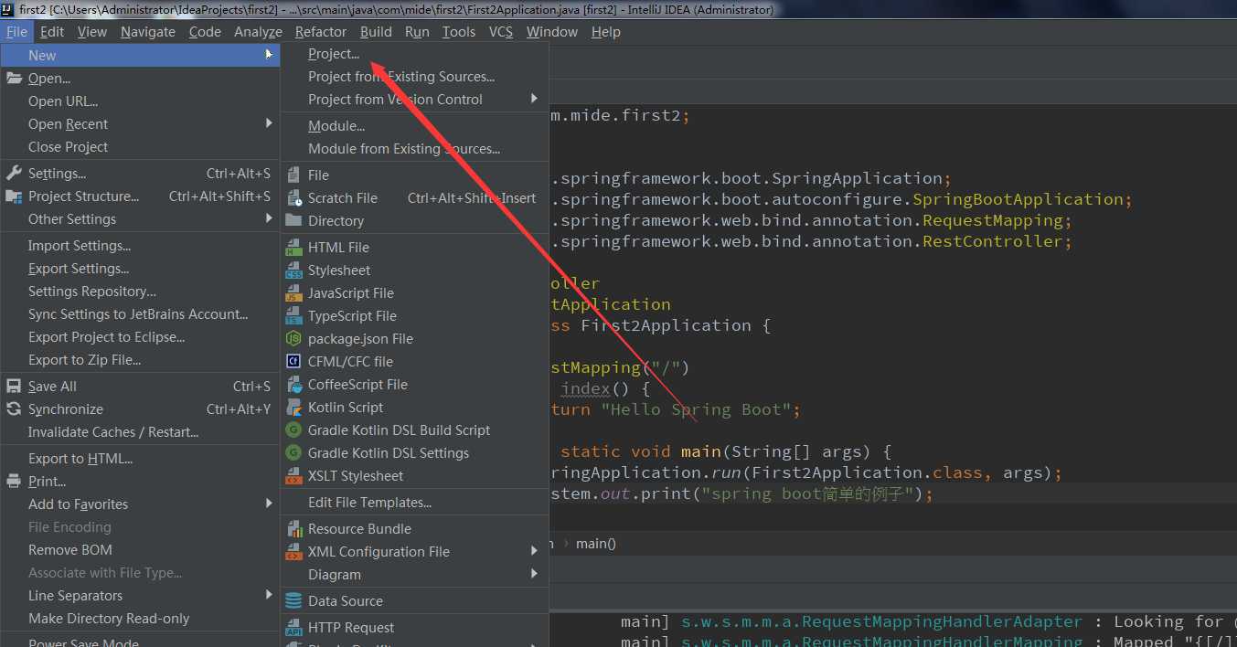Screen dimensions: 1237x647
Task: Click the Stylesheet CSS icon
Action: [x=293, y=270]
